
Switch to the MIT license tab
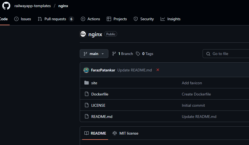click(125, 133)
